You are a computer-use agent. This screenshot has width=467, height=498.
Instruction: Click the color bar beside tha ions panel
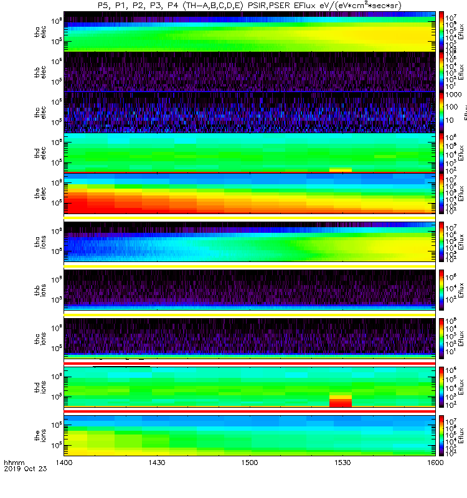coord(441,242)
